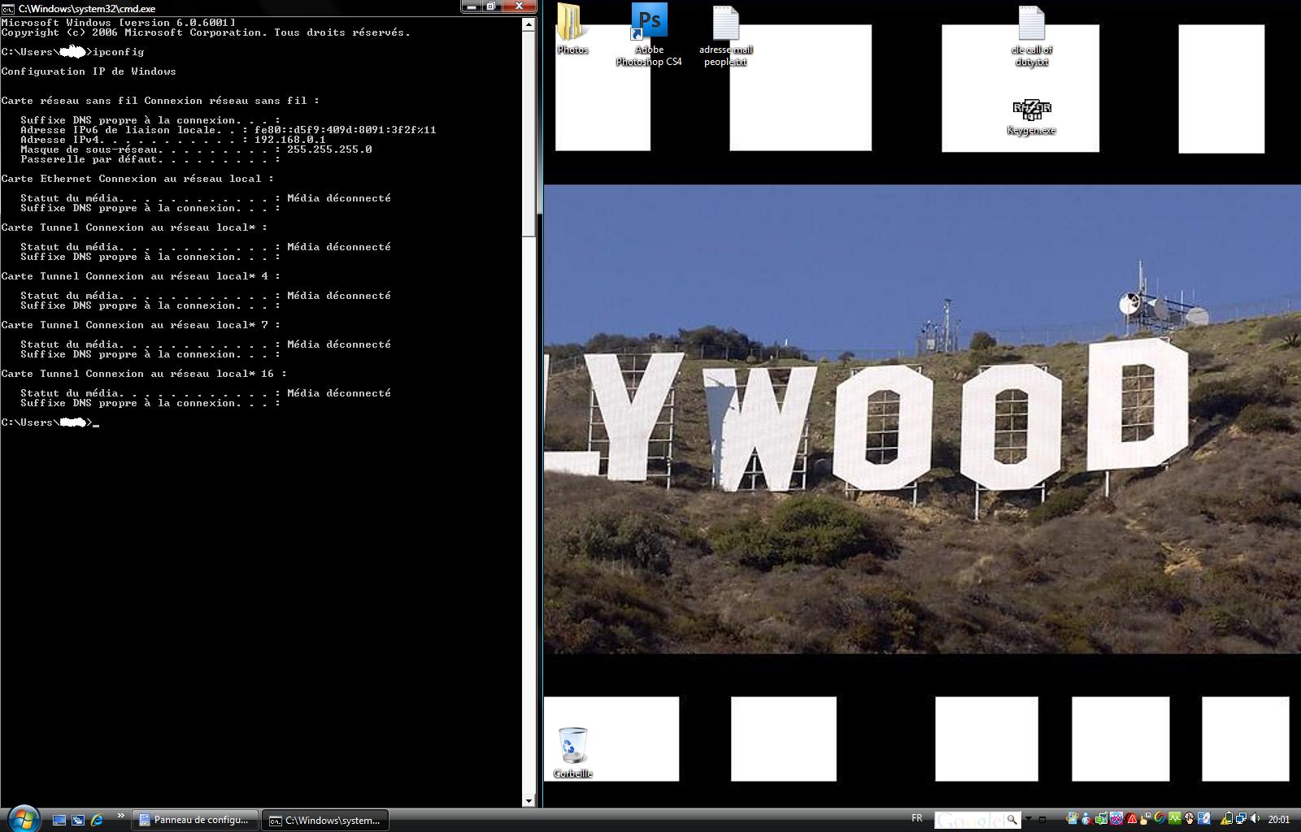This screenshot has width=1301, height=832.
Task: Expand the Quick Launch overflow chevron
Action: pyautogui.click(x=121, y=816)
